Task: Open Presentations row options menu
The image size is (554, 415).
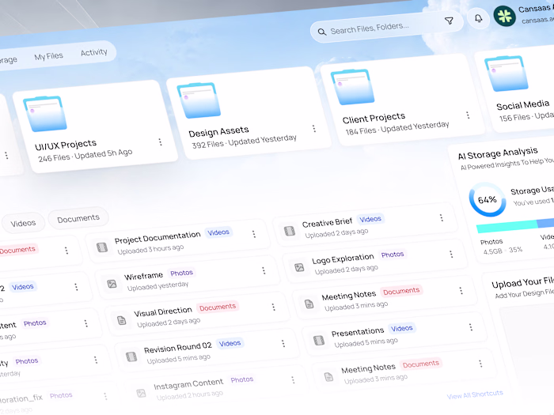Action: pos(471,327)
